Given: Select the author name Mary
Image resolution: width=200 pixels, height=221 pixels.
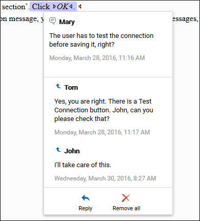Looking at the screenshot, I should [x=67, y=22].
